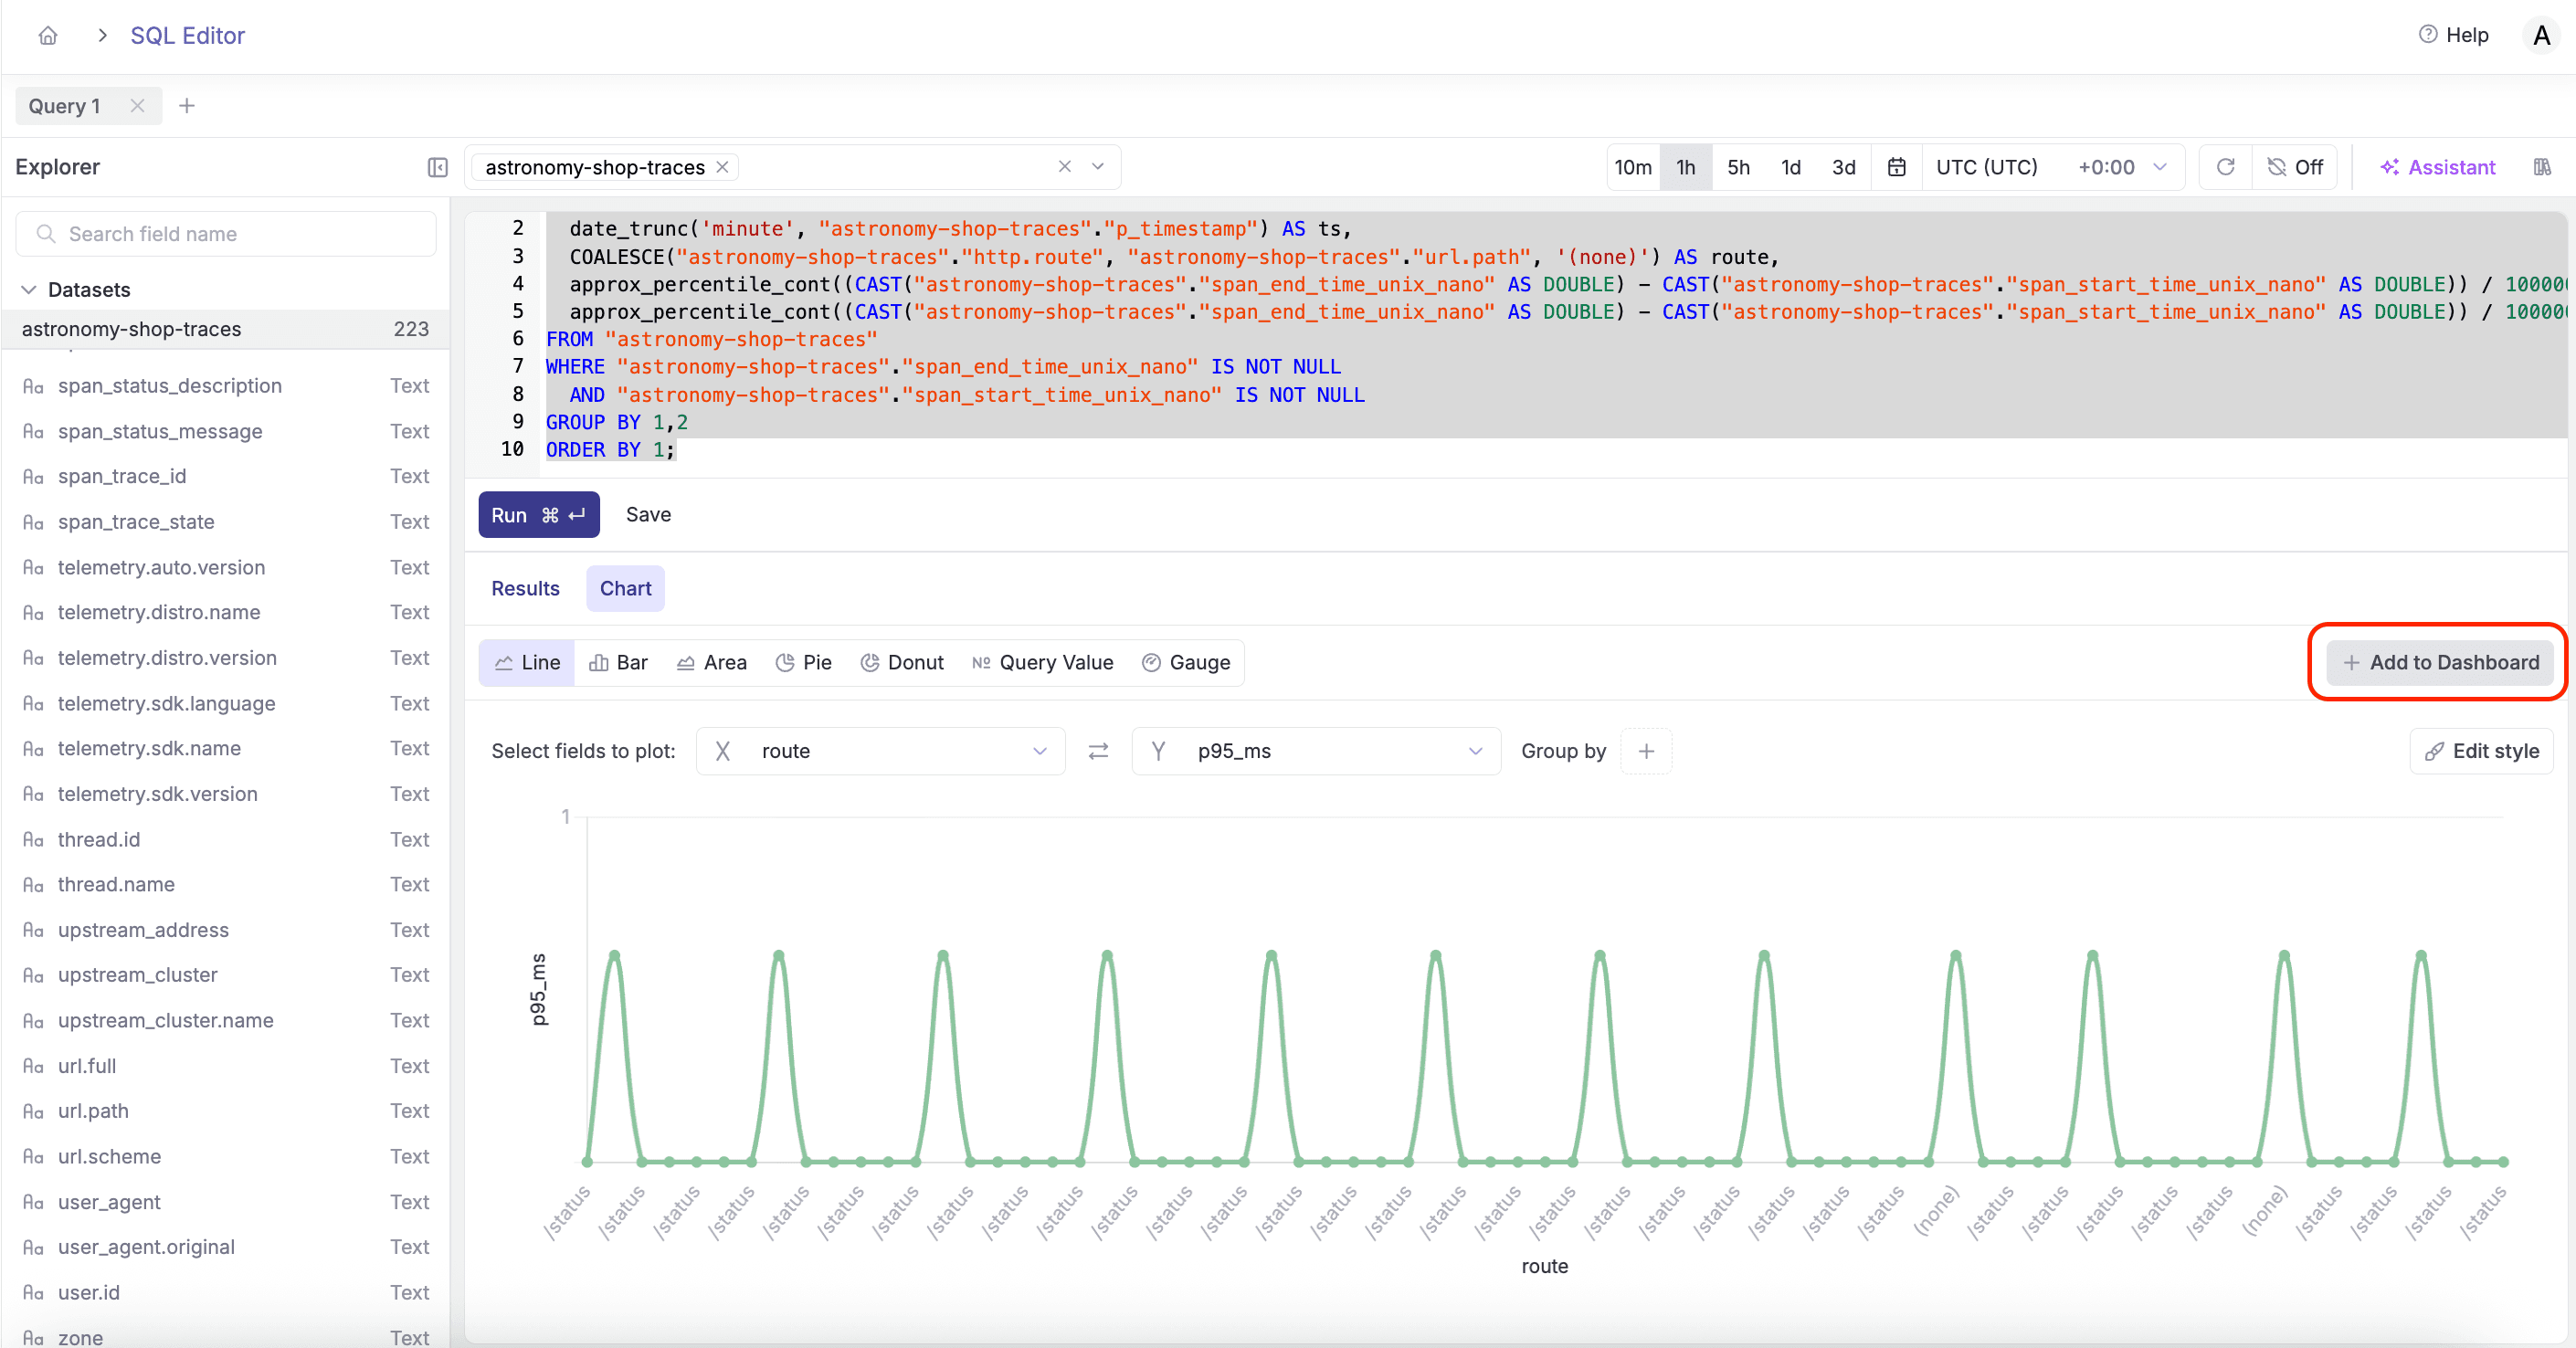Add a Group by field

coord(1646,752)
